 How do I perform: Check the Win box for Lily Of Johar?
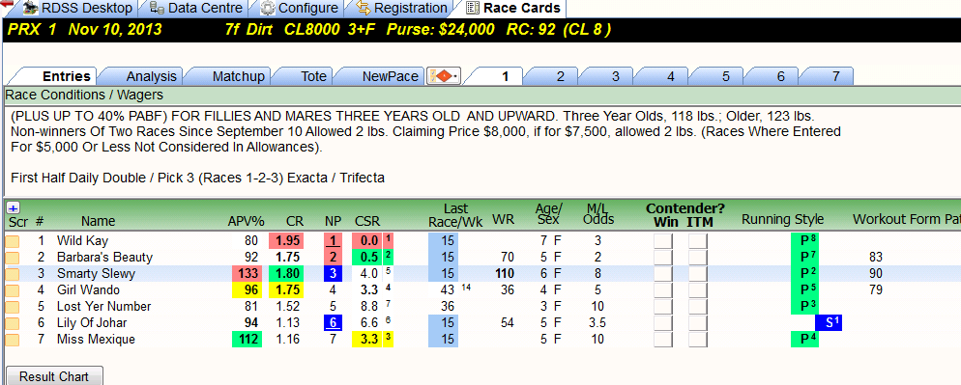tap(662, 323)
